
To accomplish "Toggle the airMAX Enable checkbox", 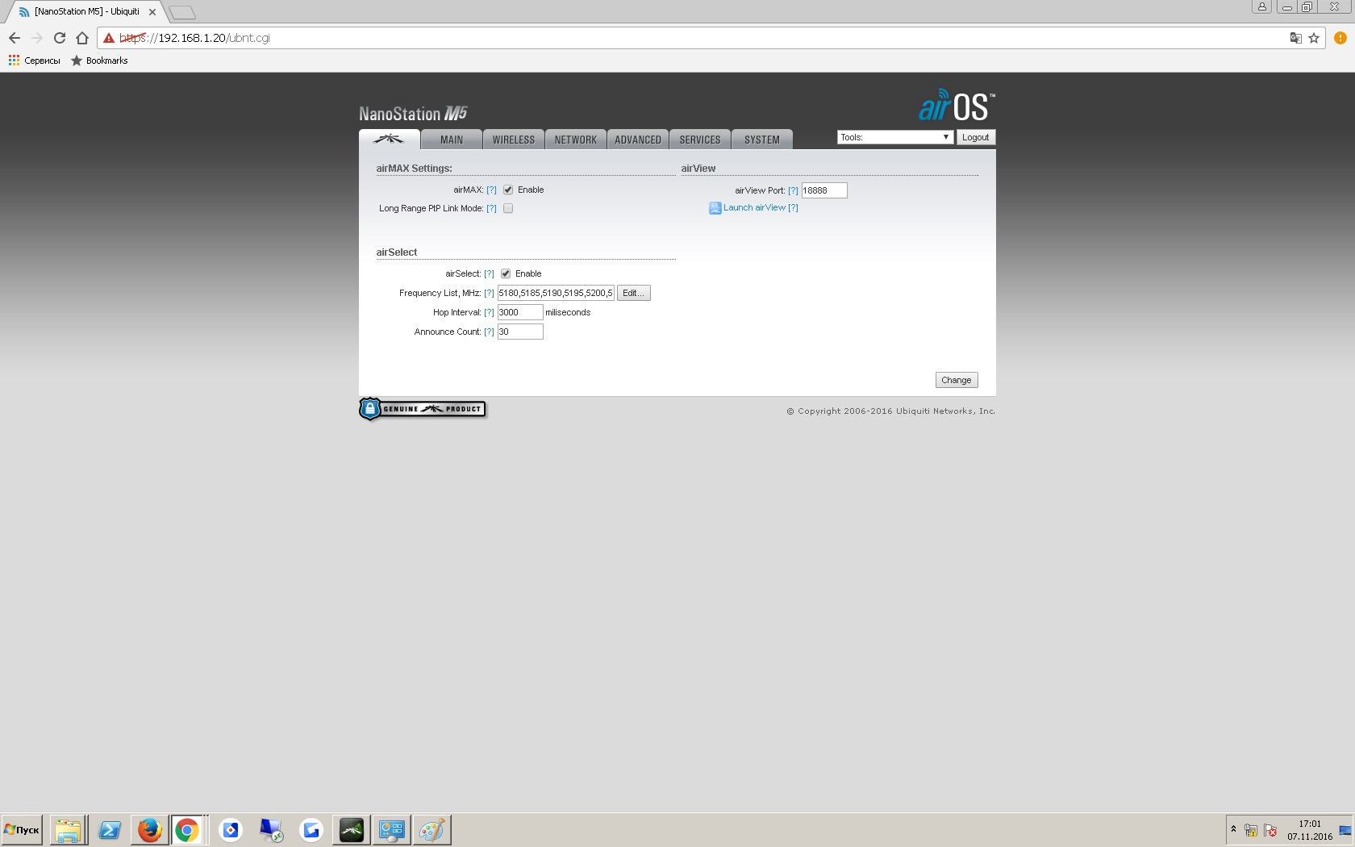I will coord(508,190).
